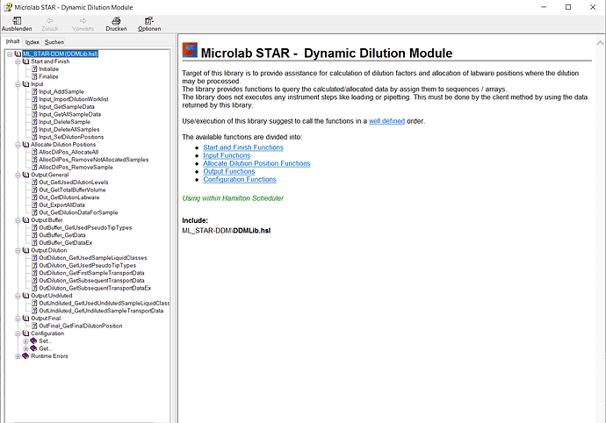
Task: Select OutBuffer_GetUsedPseudoTipTypes tree item
Action: 85,228
